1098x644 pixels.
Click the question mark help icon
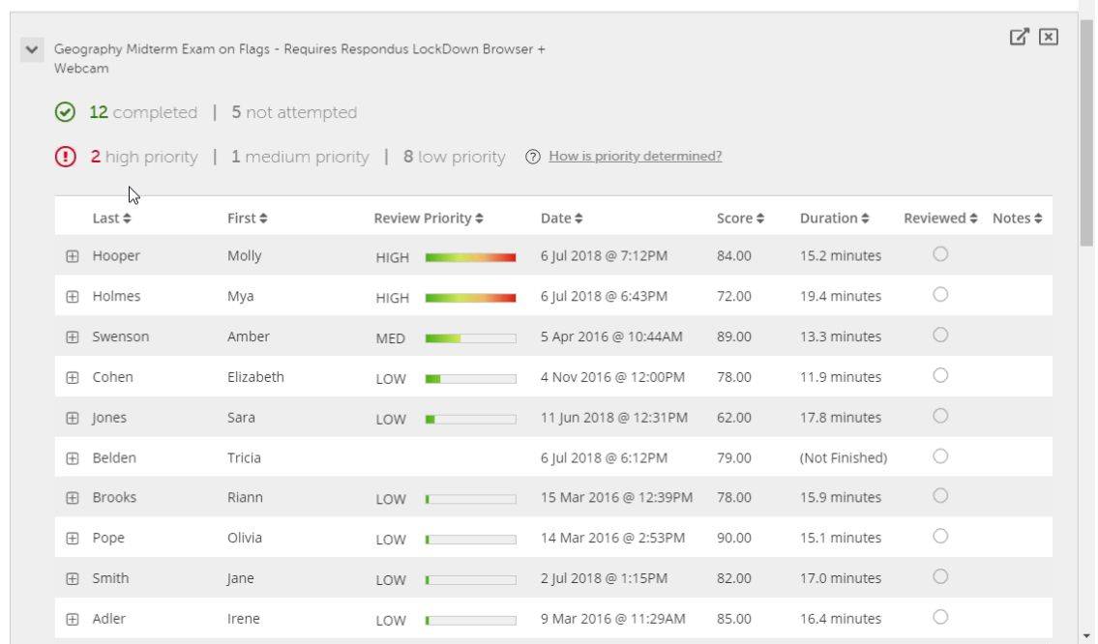pos(532,157)
